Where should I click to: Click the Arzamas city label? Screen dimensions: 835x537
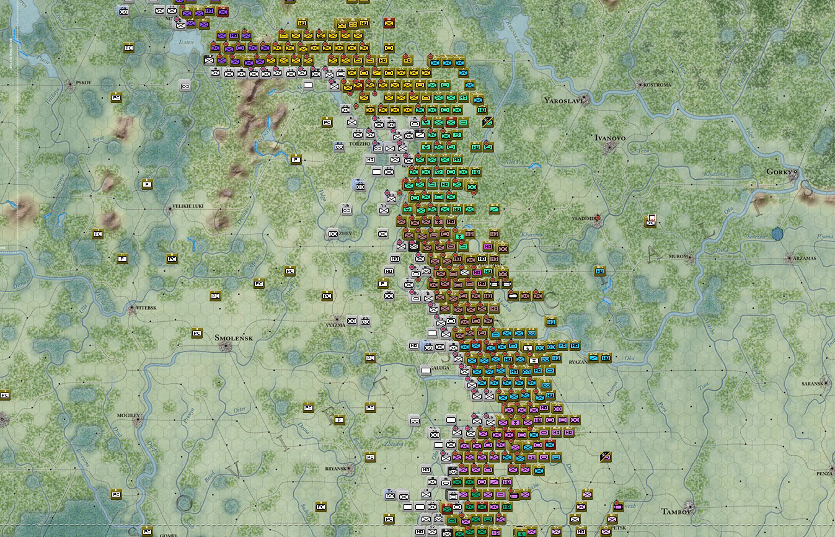pyautogui.click(x=803, y=258)
